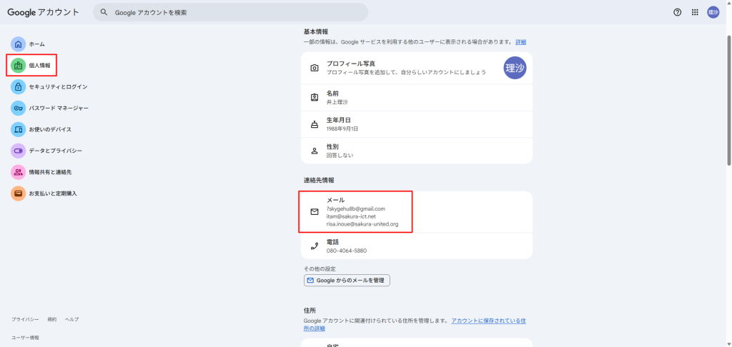Open the 生年月日 row

click(416, 124)
